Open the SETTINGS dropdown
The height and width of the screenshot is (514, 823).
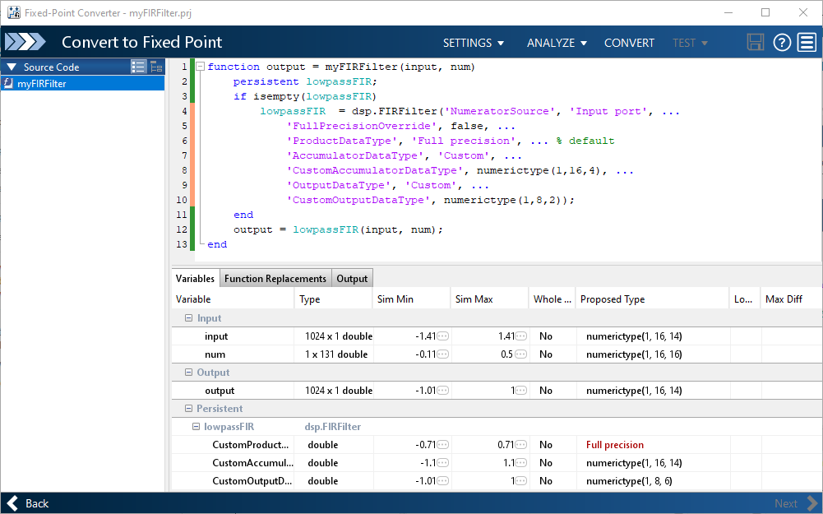(x=473, y=42)
